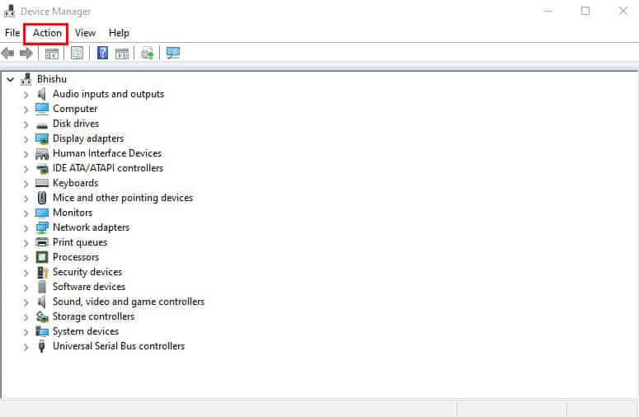Click the Processors chip icon

[x=42, y=257]
